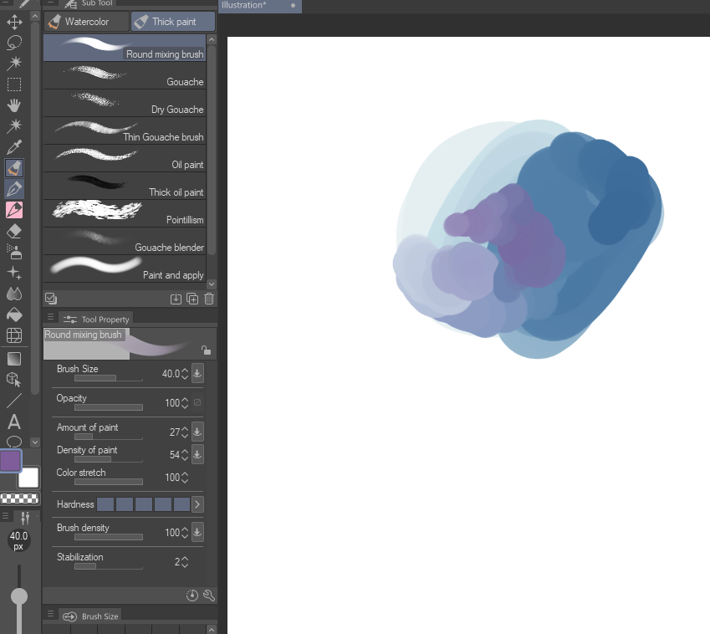Select the highest Hardness level box
The image size is (710, 634).
coord(182,504)
